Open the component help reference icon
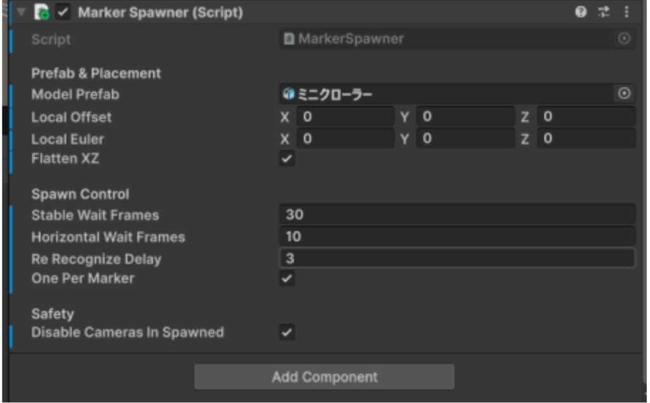Viewport: 650px width, 403px height. coord(581,12)
